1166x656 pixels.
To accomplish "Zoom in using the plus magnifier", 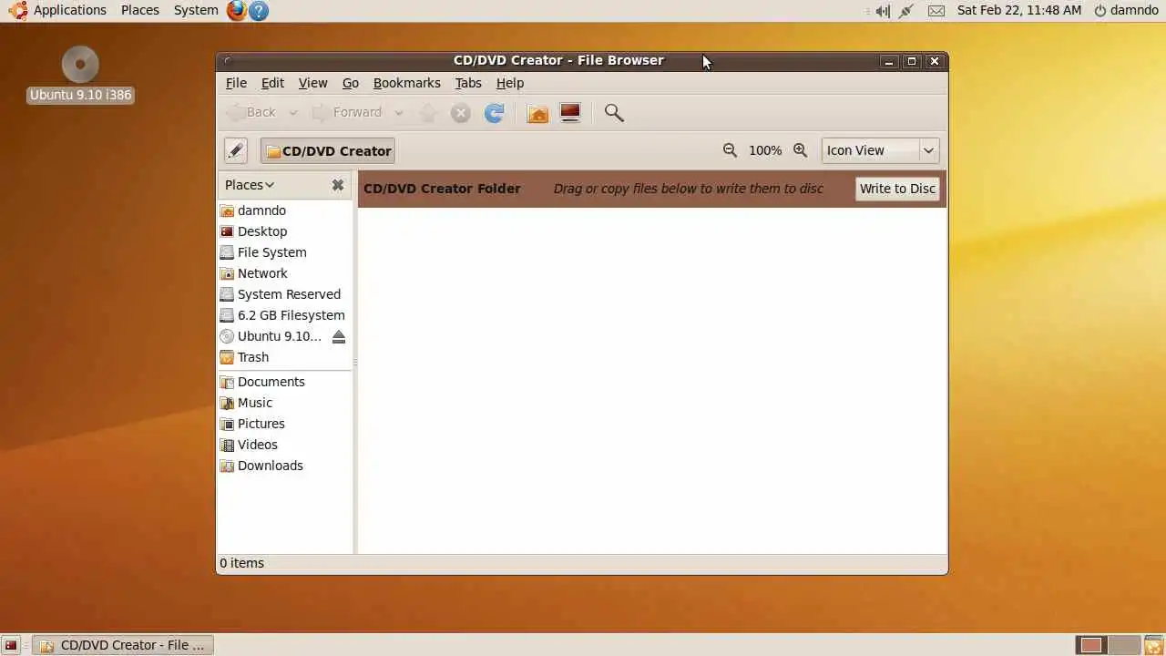I will click(800, 150).
